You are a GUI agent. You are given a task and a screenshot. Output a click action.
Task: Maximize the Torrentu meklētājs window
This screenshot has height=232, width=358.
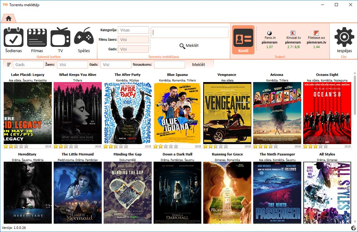[x=336, y=5]
